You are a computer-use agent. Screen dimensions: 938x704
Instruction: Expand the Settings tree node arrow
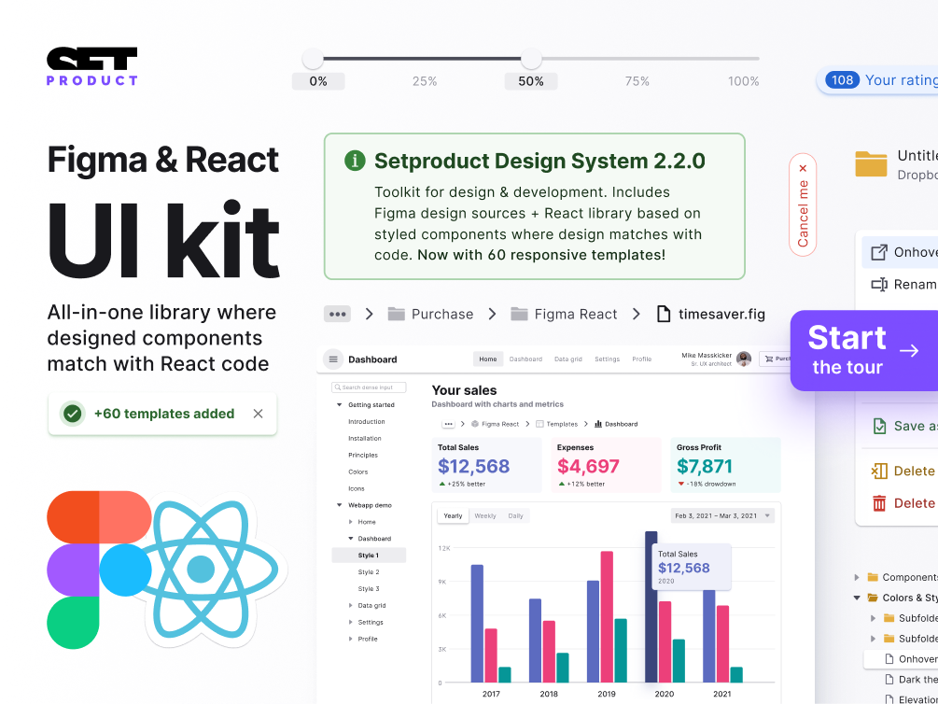pos(351,623)
